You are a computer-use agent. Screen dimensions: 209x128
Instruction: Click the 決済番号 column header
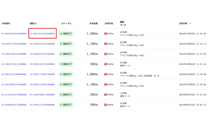pos(6,24)
